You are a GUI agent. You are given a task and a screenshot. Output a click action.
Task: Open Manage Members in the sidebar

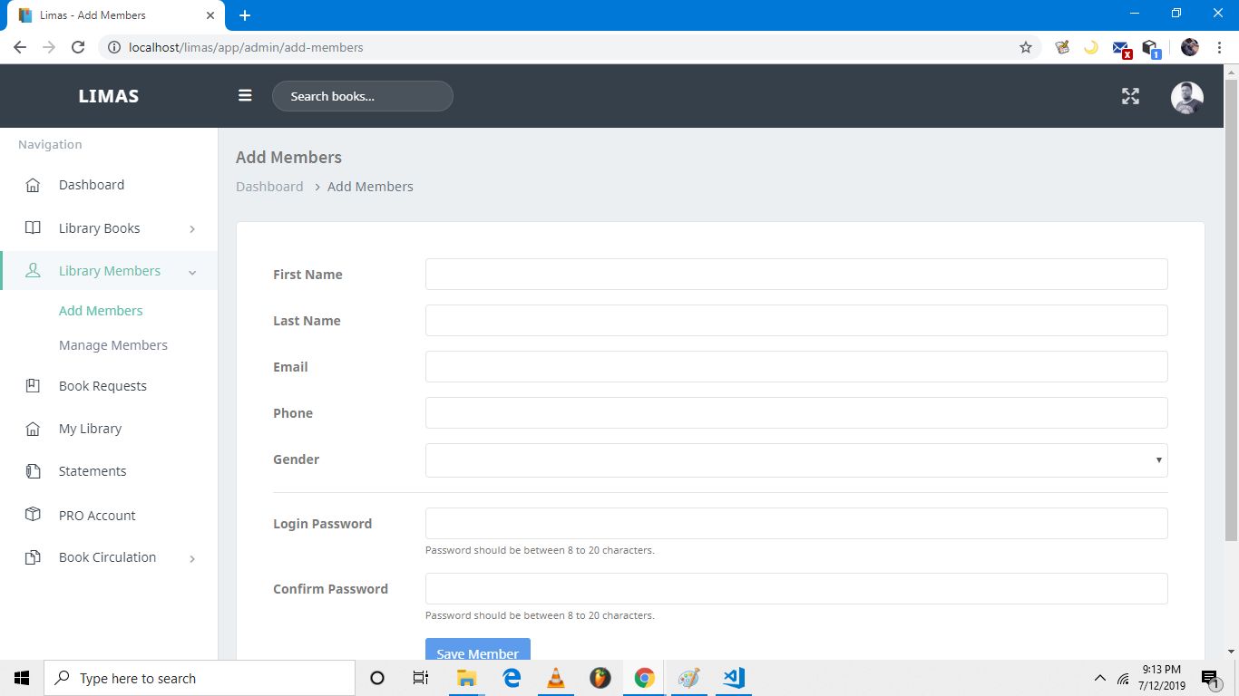113,345
